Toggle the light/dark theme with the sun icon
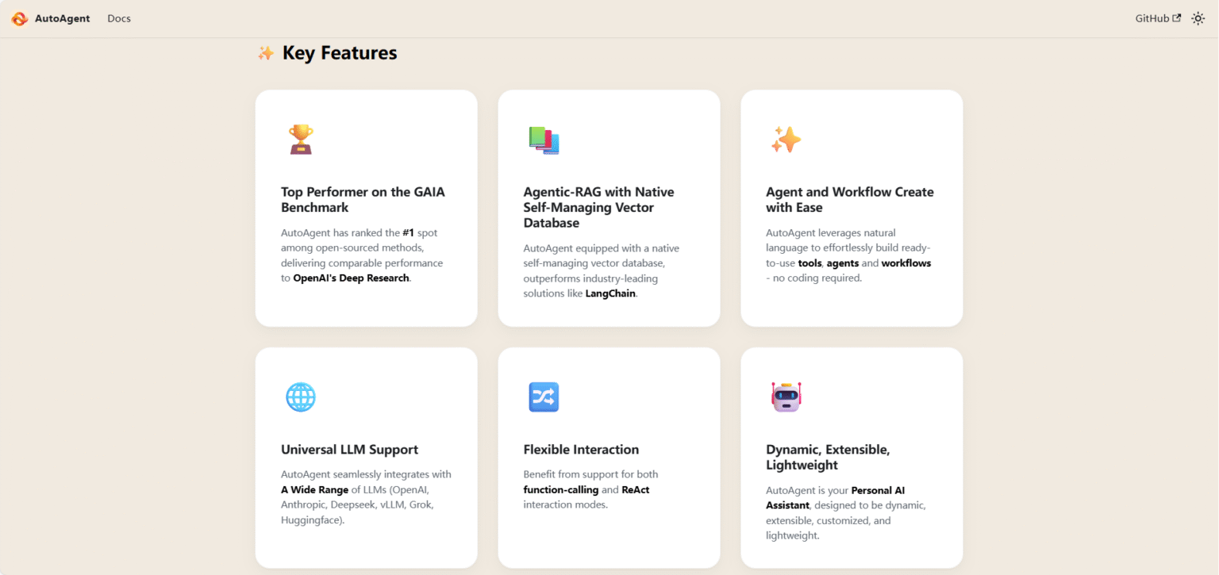1219x575 pixels. click(1198, 17)
